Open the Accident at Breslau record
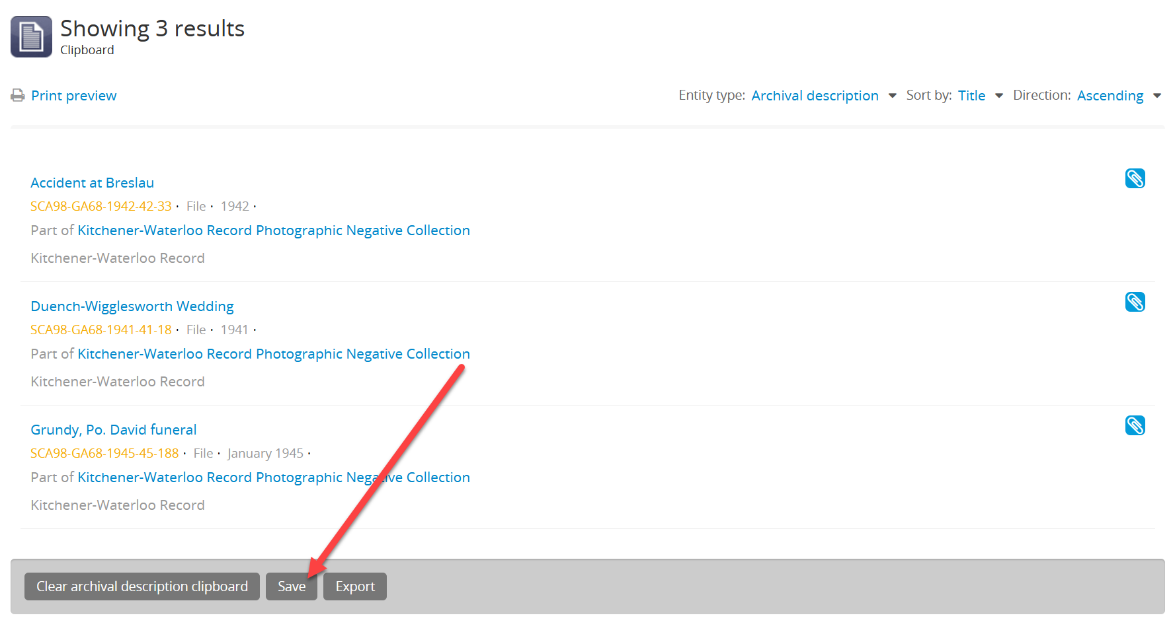Viewport: 1173px width, 638px height. pos(92,183)
